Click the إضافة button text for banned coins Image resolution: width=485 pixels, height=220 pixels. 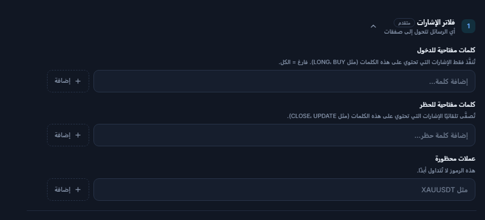click(62, 190)
